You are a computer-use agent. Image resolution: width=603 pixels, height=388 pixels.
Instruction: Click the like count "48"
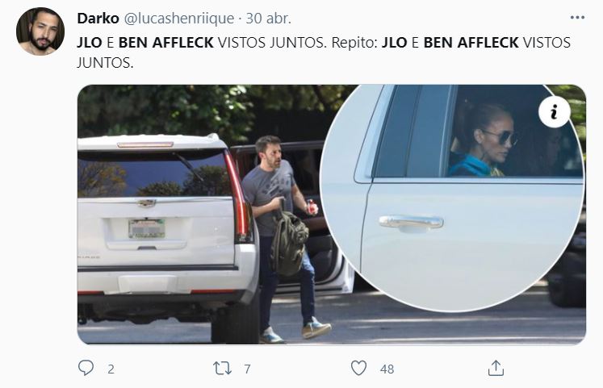pos(387,369)
